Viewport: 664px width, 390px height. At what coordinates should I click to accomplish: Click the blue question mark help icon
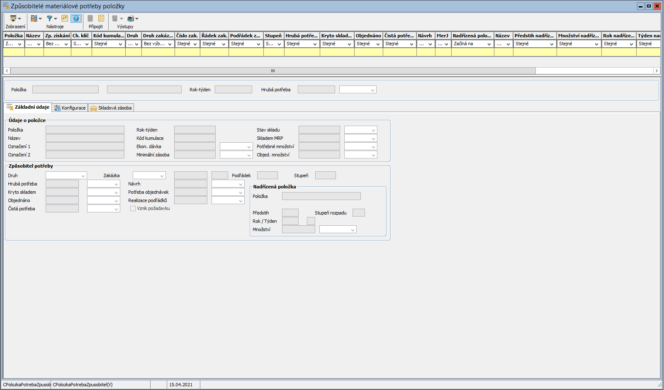(x=76, y=18)
